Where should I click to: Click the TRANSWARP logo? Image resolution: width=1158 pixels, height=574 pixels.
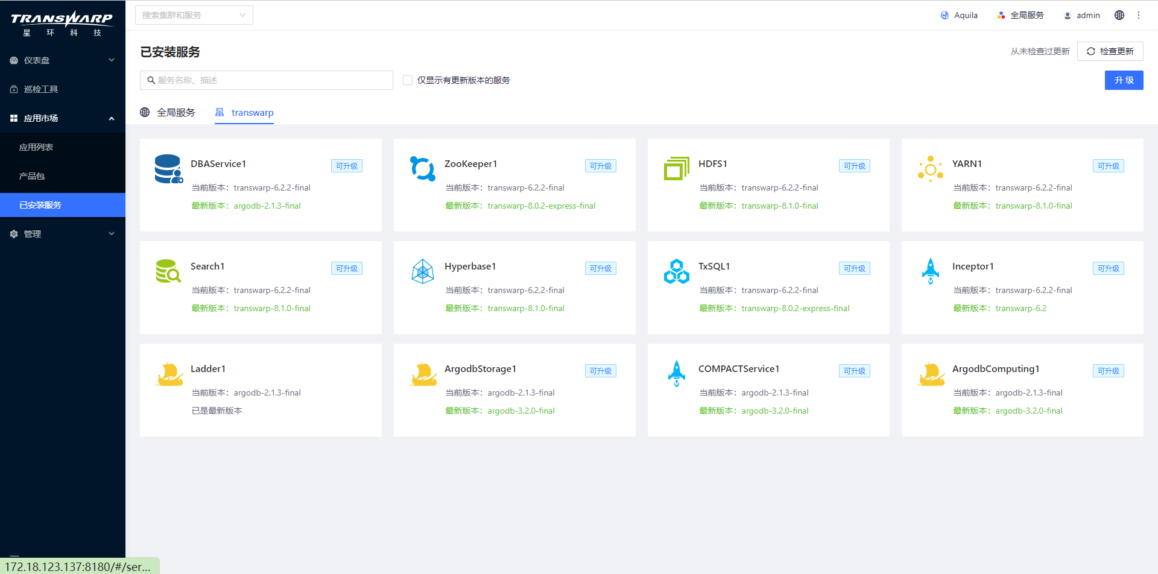click(62, 24)
